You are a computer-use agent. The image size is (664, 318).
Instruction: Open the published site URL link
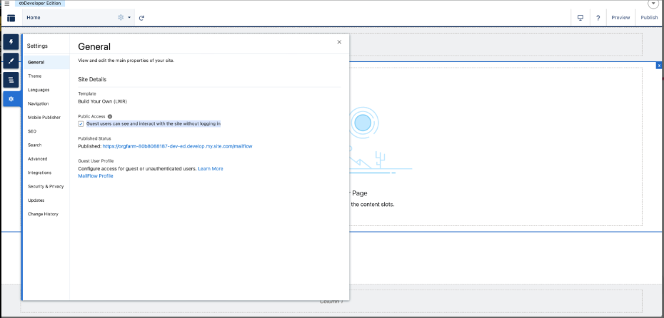tap(178, 146)
